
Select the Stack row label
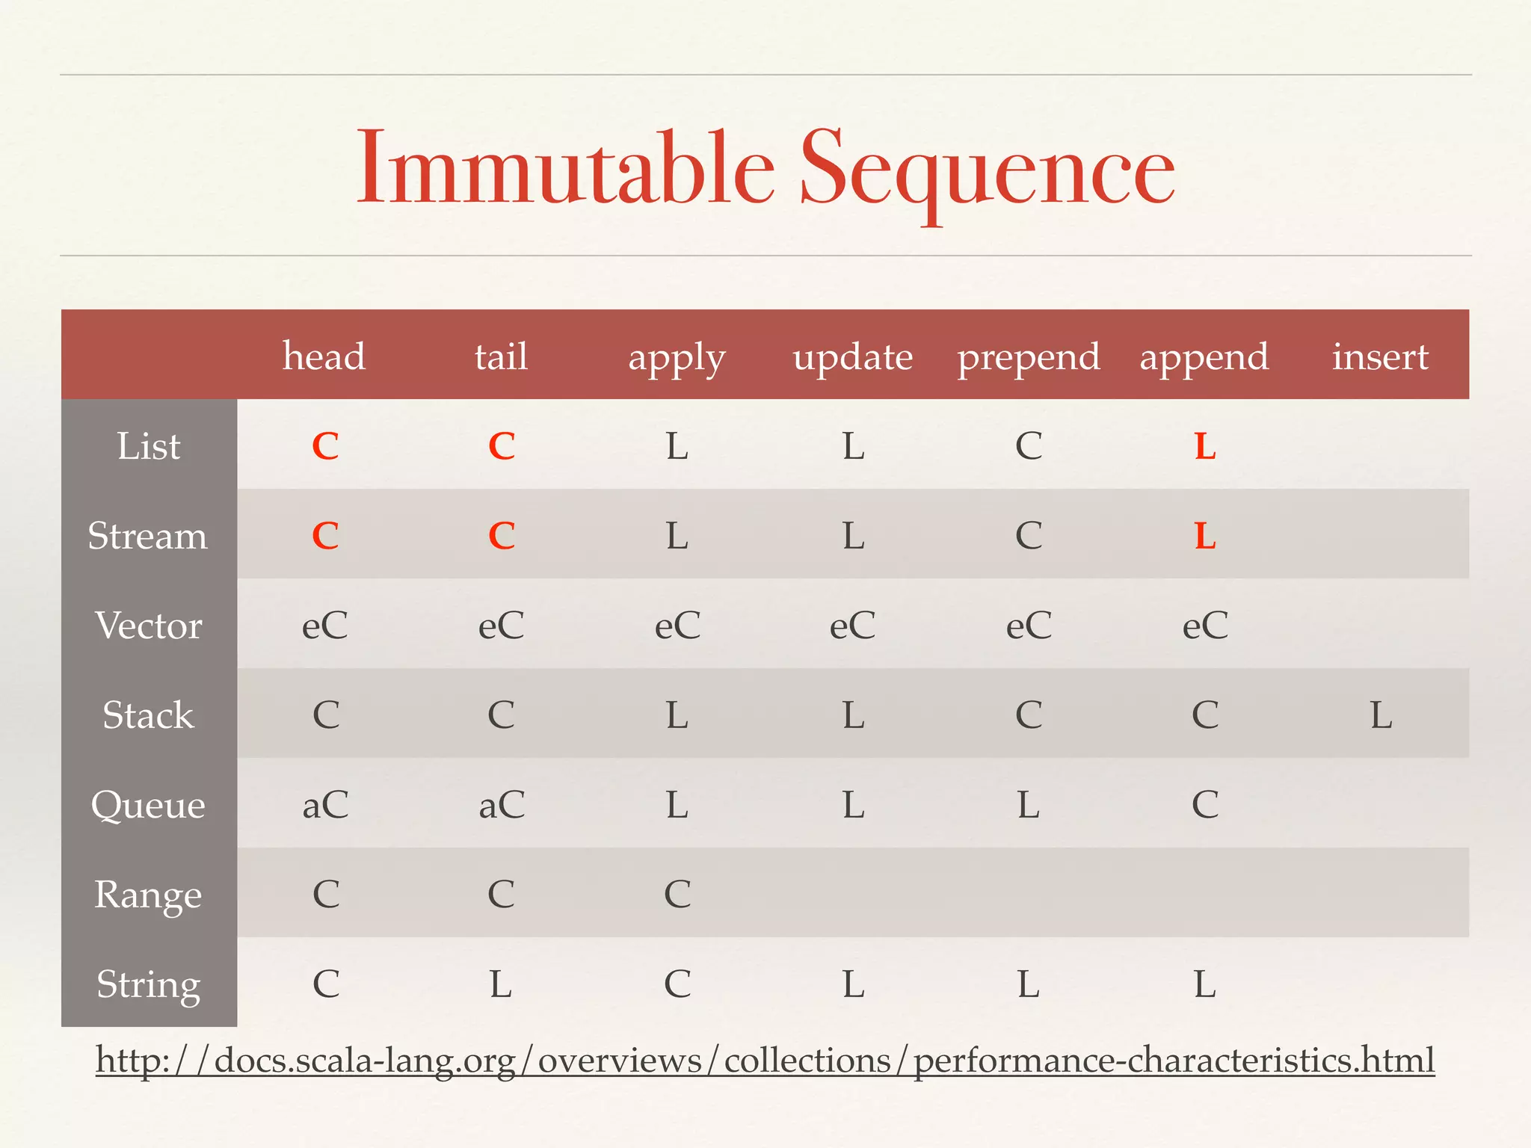click(148, 715)
